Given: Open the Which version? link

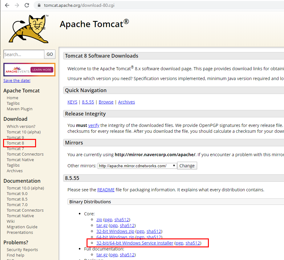Looking at the screenshot, I should (x=21, y=127).
